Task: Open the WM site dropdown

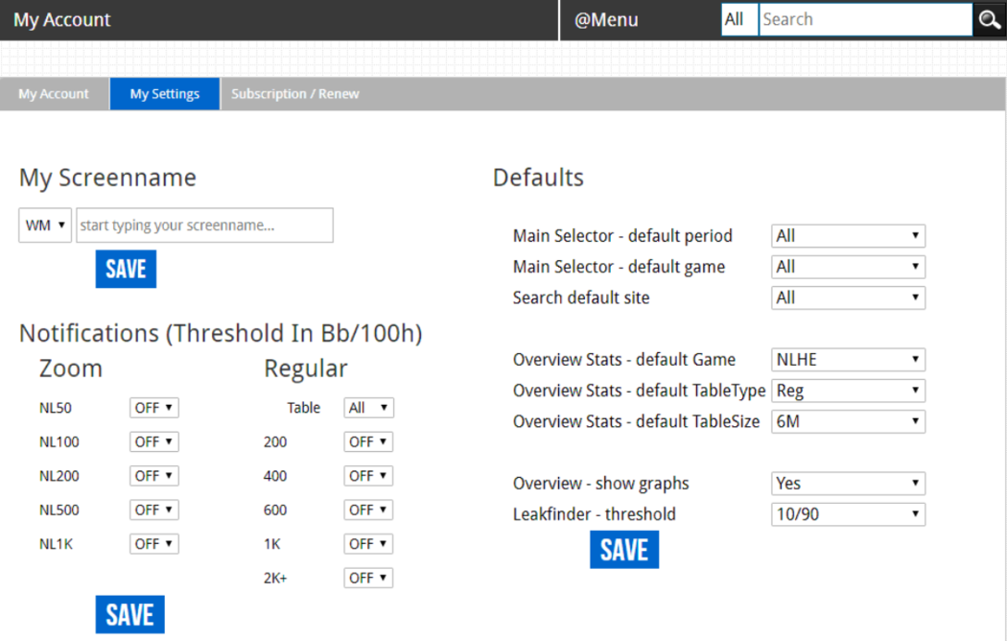Action: pos(45,226)
